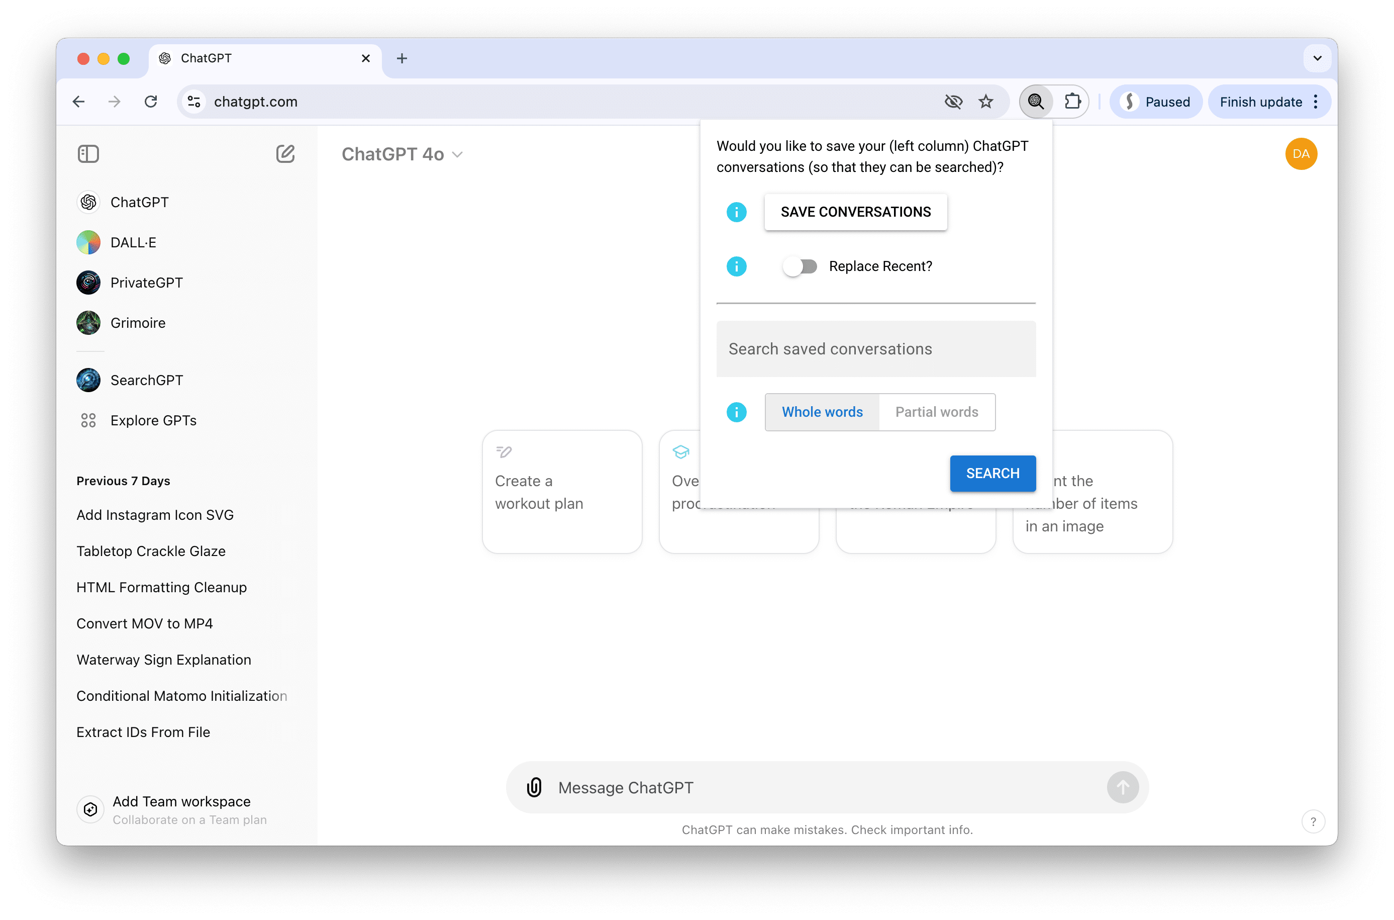This screenshot has width=1394, height=920.
Task: Open the PrivateGPT entry
Action: [88, 283]
